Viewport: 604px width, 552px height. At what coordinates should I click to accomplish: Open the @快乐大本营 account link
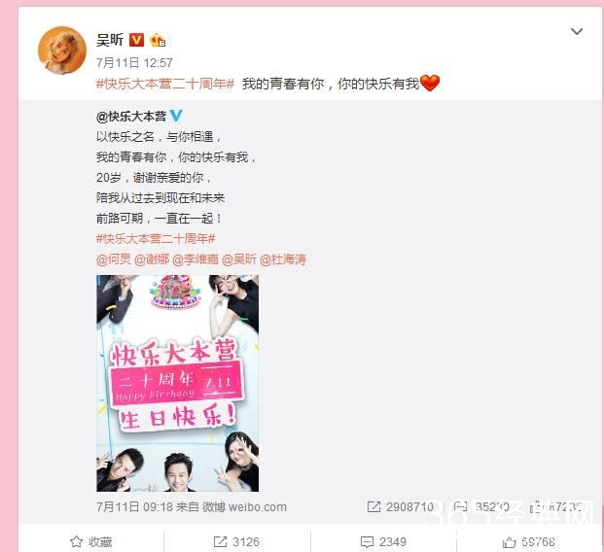[131, 117]
